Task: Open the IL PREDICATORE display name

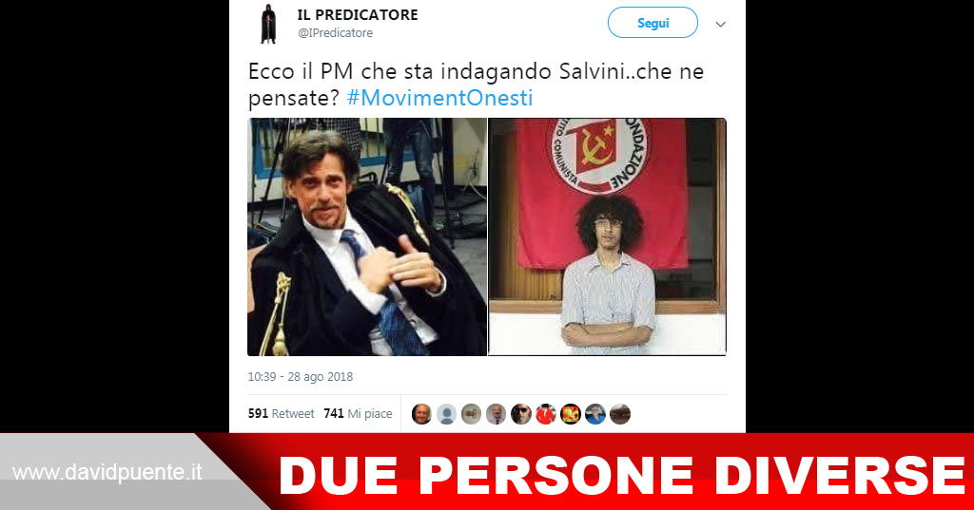Action: pyautogui.click(x=358, y=15)
